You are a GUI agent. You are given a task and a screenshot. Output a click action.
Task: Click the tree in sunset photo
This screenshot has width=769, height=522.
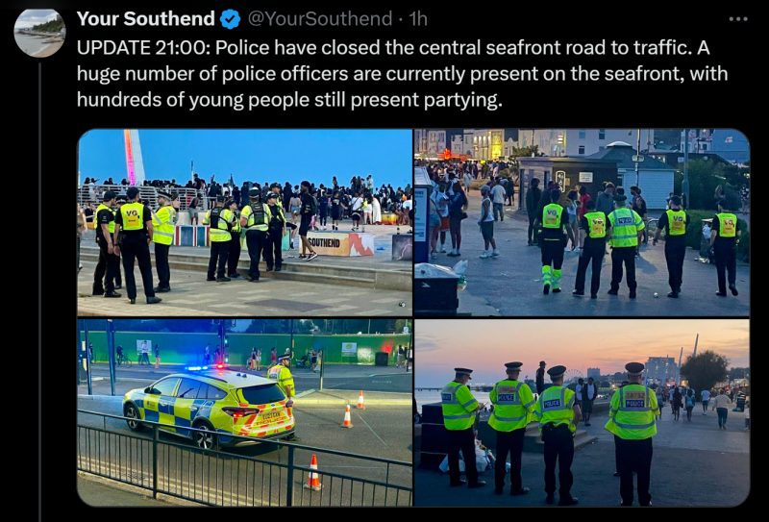coord(705,371)
